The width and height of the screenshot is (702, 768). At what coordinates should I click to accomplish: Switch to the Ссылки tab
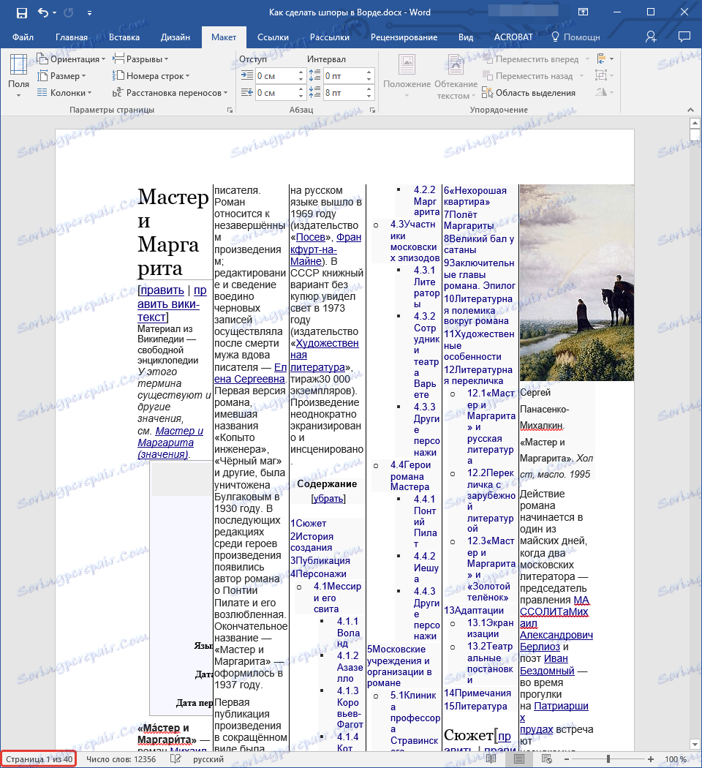pyautogui.click(x=273, y=37)
